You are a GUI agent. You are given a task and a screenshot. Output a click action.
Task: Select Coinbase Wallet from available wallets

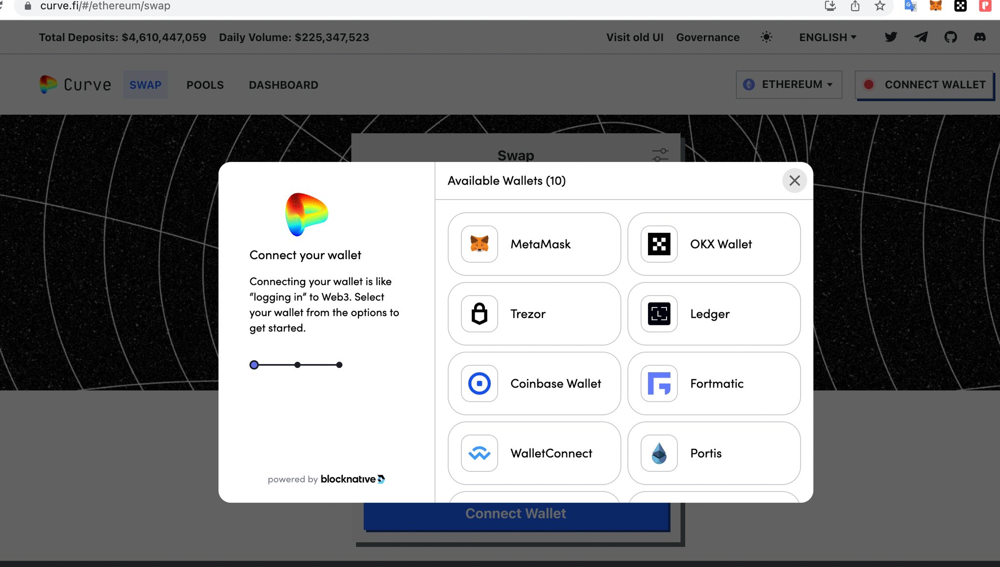(x=534, y=384)
